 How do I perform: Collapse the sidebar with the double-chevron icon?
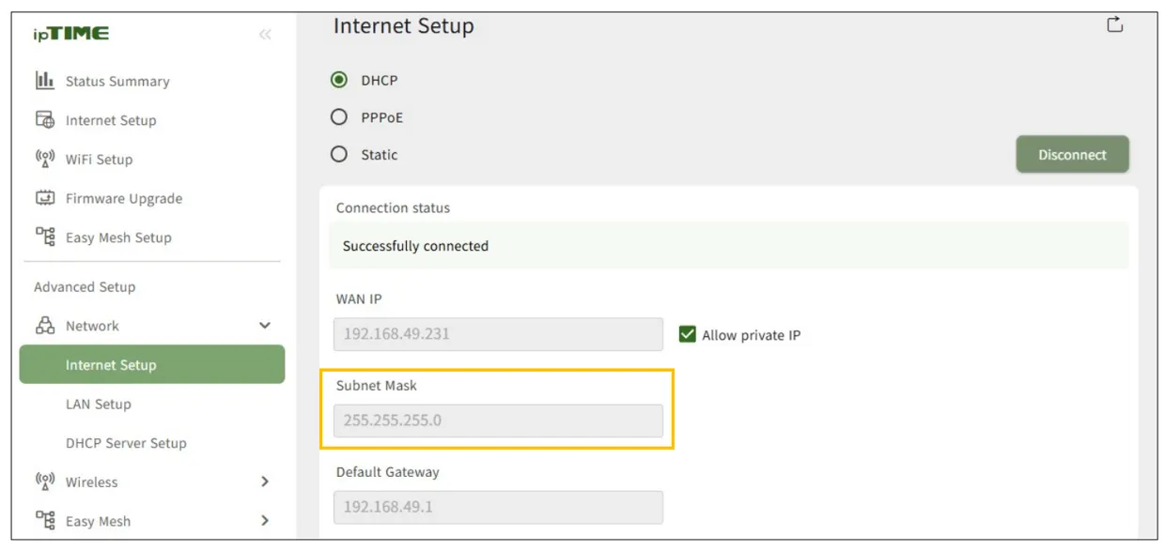coord(265,35)
